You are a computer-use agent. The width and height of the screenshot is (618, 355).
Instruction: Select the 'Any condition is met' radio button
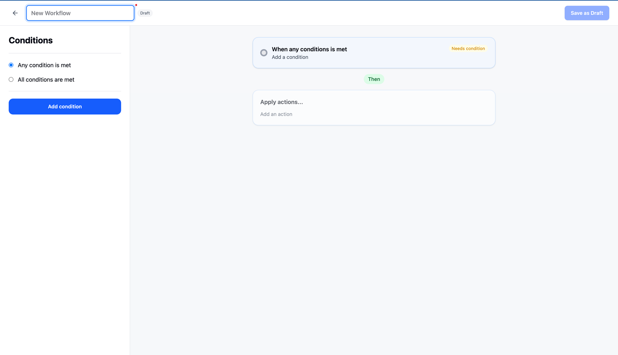[11, 65]
